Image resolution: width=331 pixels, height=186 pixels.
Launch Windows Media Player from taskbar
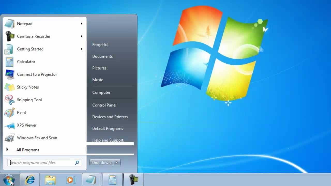pyautogui.click(x=71, y=180)
